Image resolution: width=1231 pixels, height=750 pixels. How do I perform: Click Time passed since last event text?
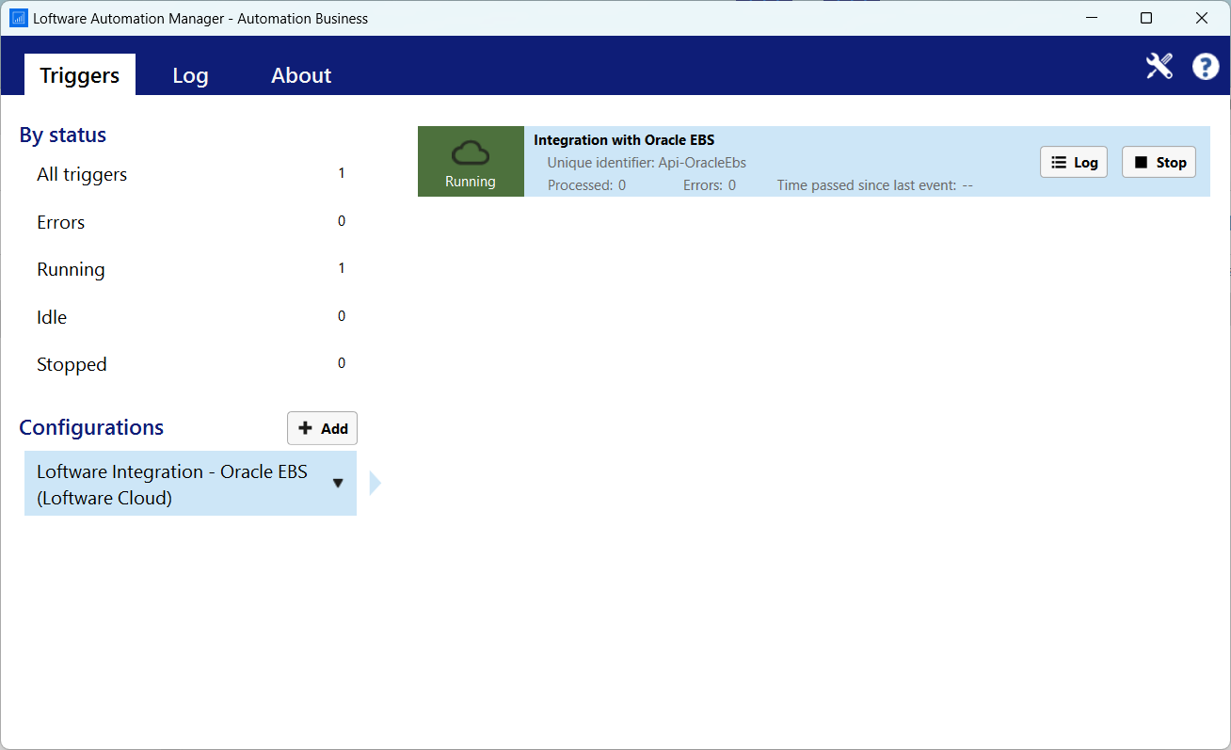[x=874, y=185]
